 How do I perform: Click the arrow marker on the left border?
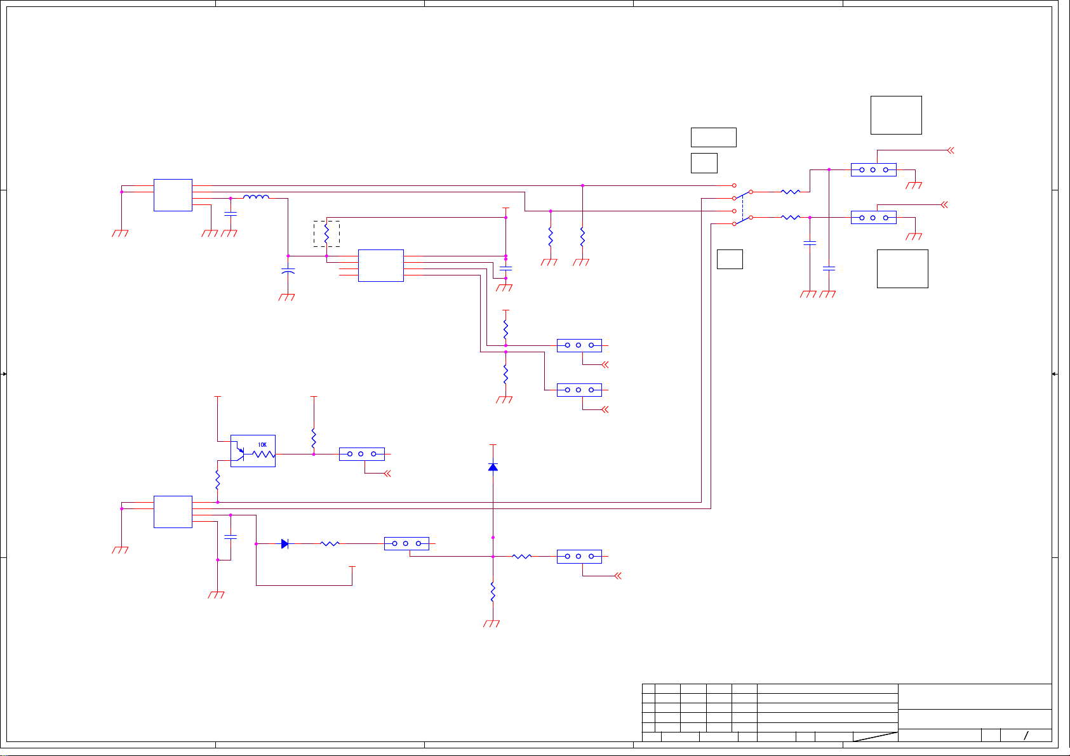(4, 374)
